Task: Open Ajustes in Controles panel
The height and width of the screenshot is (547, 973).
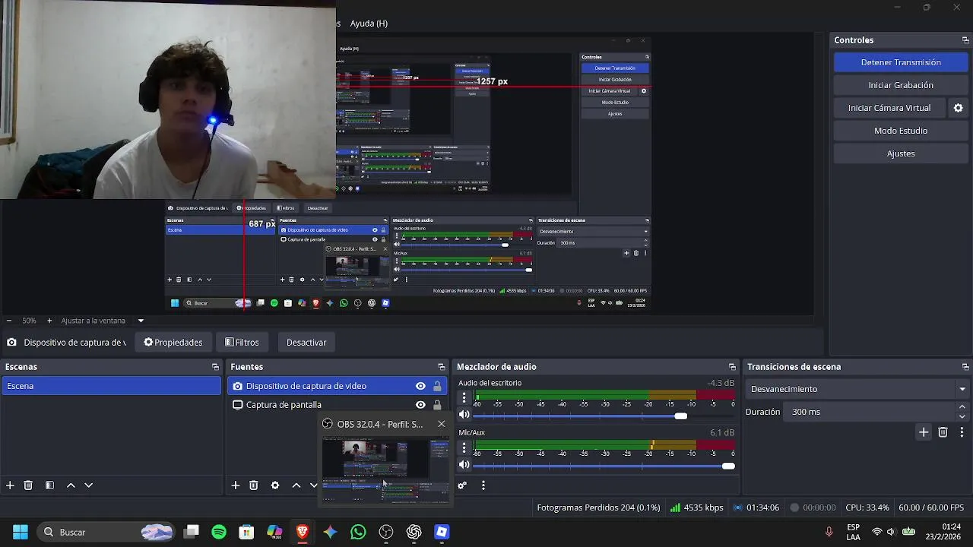Action: click(901, 153)
